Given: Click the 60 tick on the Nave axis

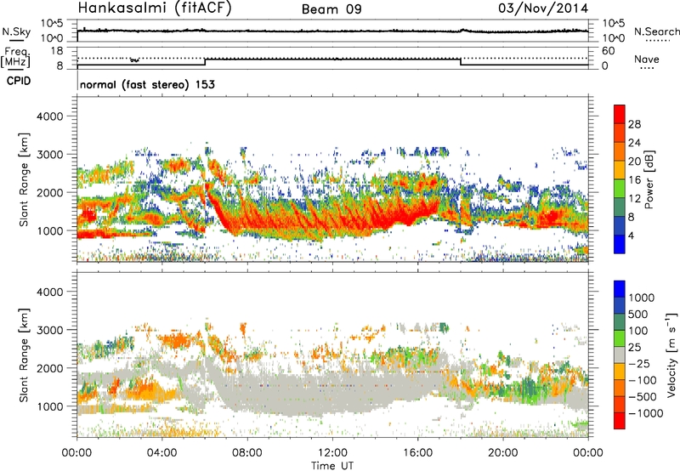Looking at the screenshot, I should [608, 51].
